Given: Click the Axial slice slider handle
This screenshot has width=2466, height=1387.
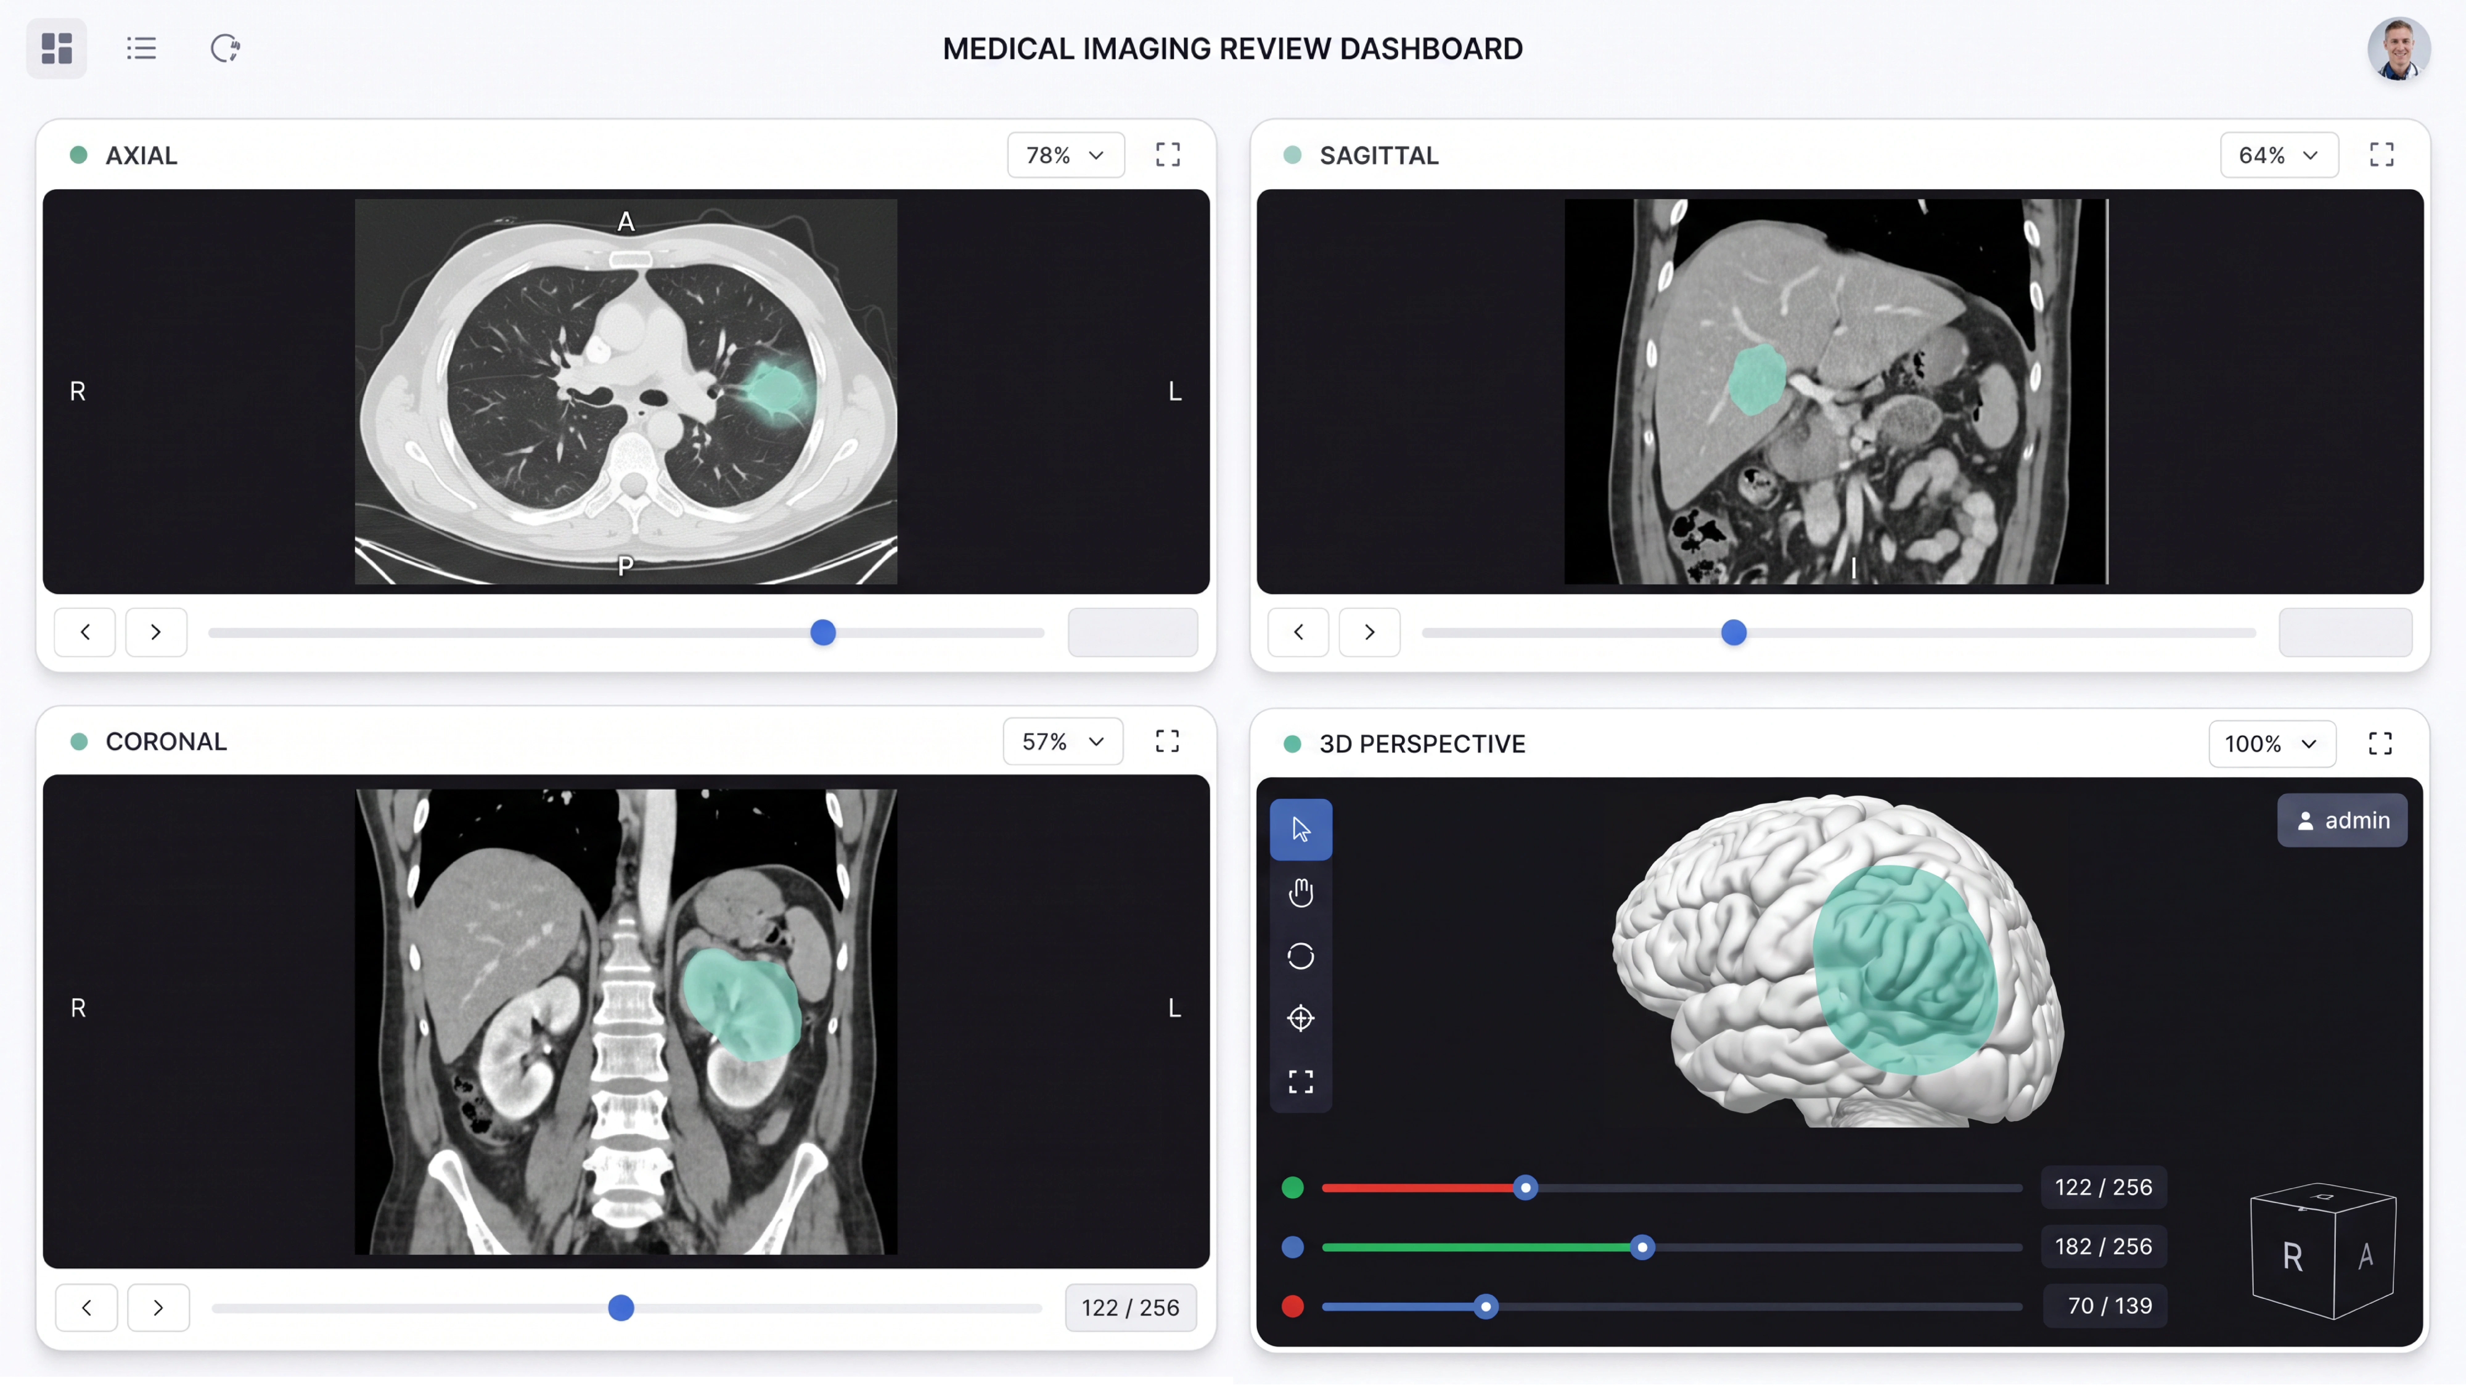Looking at the screenshot, I should 823,633.
